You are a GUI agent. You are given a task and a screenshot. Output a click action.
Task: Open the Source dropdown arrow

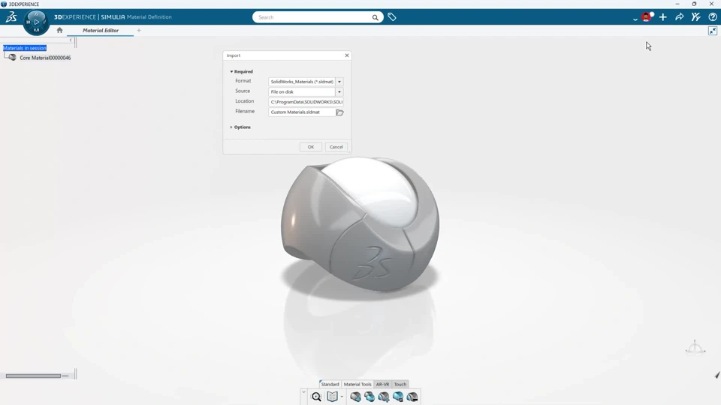click(339, 91)
